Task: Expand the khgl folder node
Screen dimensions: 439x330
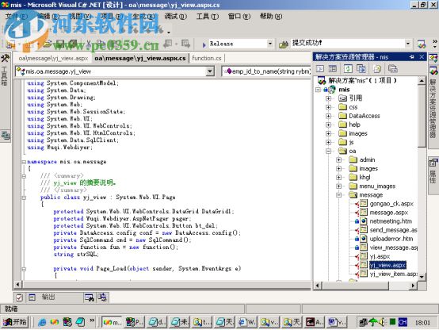Action: (339, 178)
